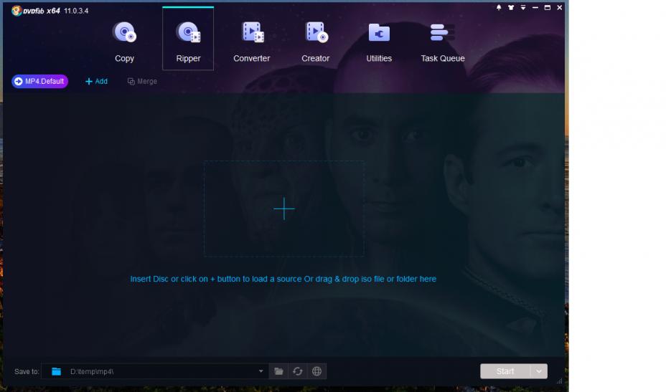The width and height of the screenshot is (666, 392).
Task: Click the Merge button
Action: coord(142,81)
